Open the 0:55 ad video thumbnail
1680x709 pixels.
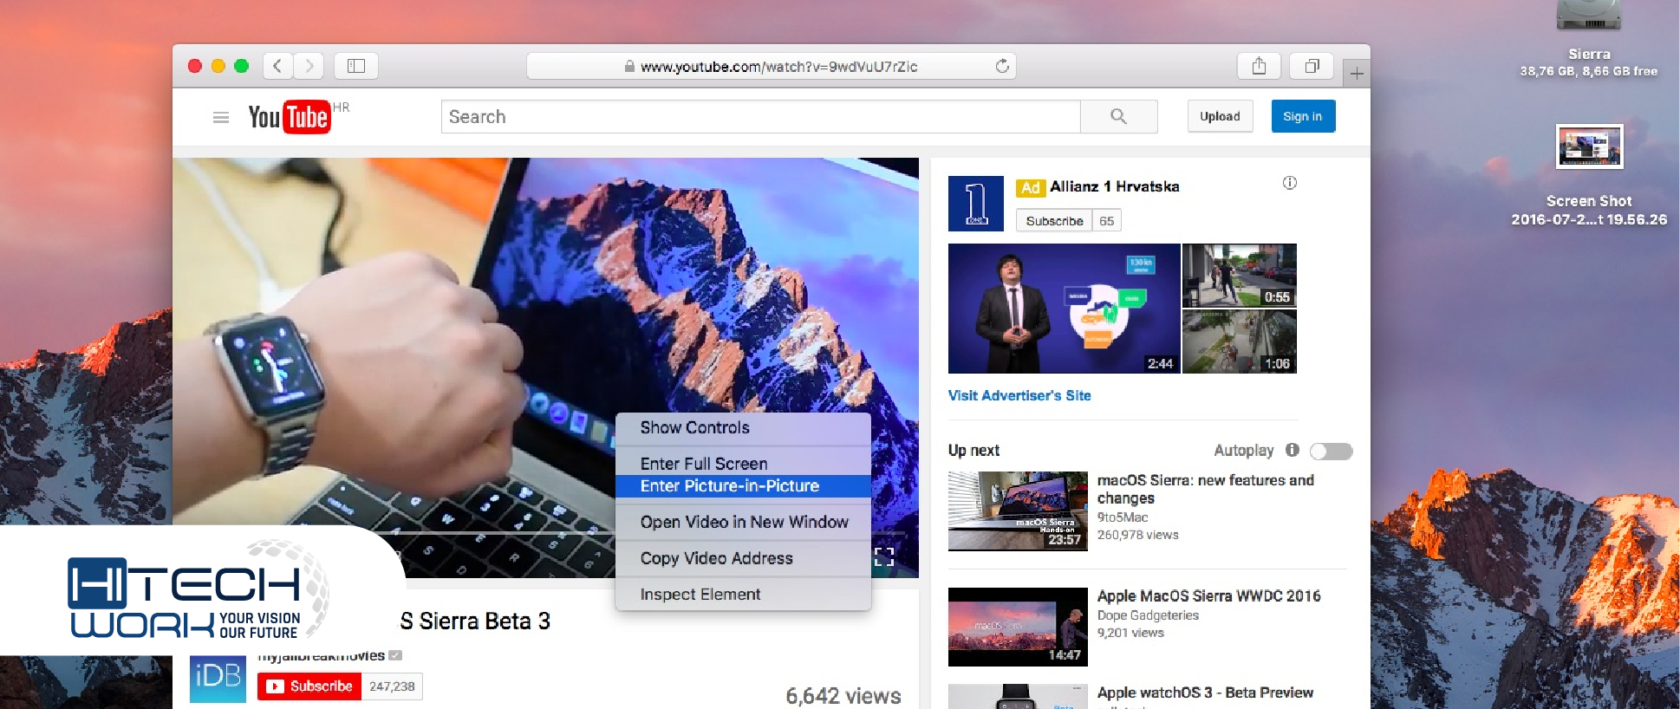(x=1240, y=276)
